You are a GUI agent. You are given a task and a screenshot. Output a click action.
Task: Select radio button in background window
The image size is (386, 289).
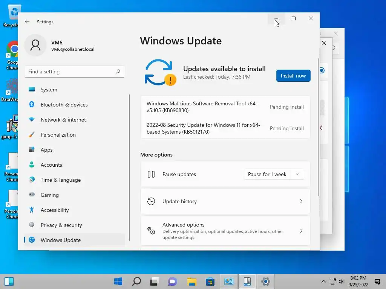[322, 70]
